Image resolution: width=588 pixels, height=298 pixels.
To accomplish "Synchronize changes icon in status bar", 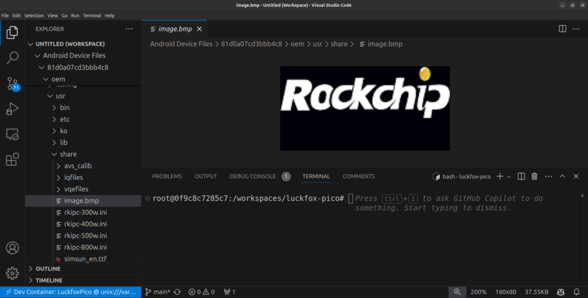I will (x=177, y=292).
